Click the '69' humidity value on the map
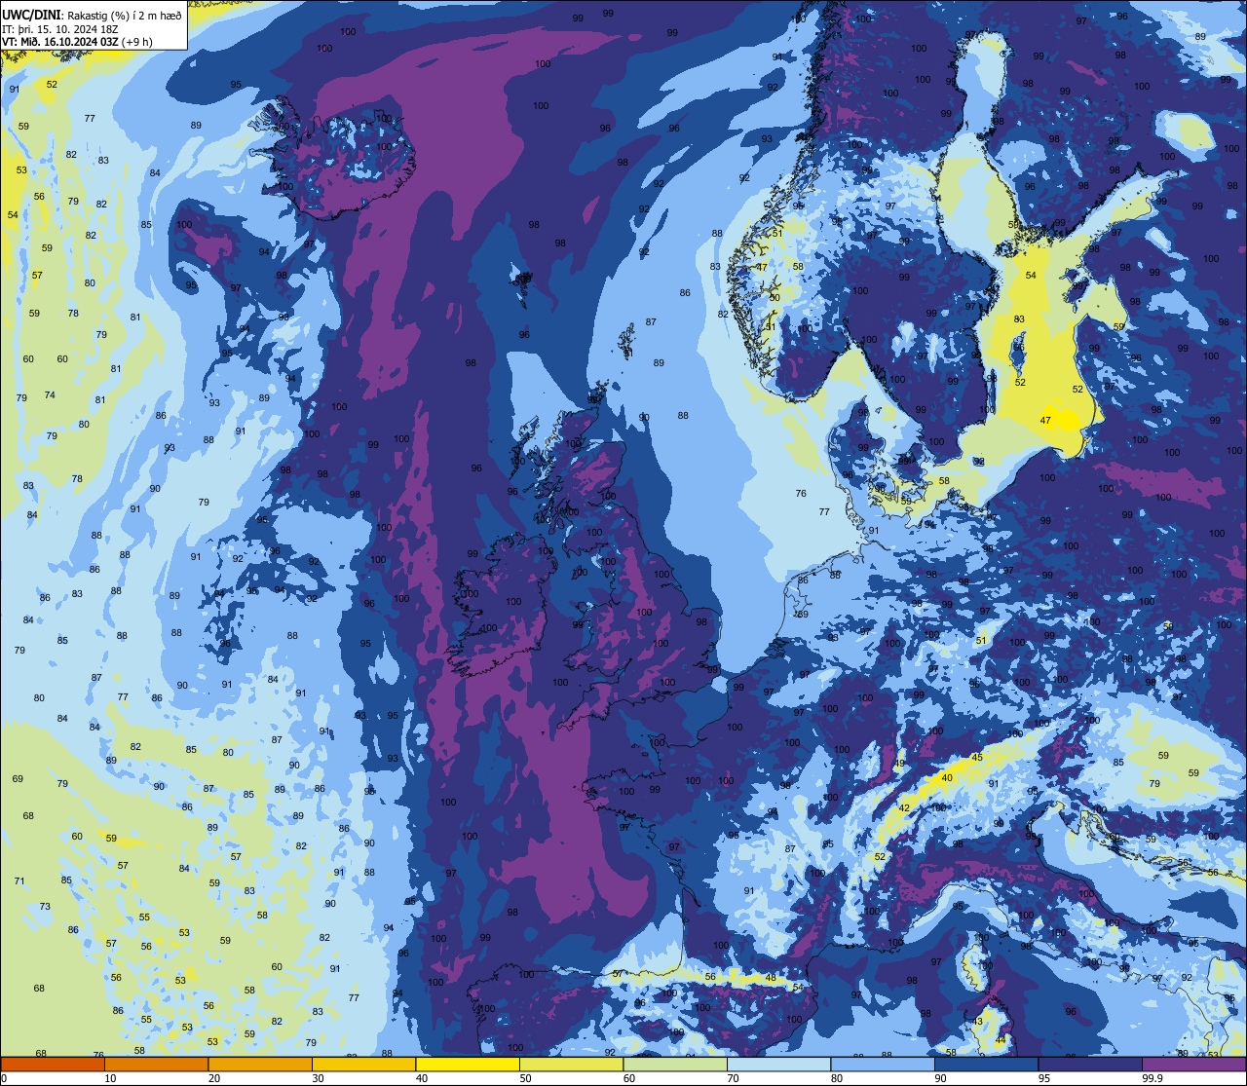The image size is (1247, 1086). (x=18, y=779)
